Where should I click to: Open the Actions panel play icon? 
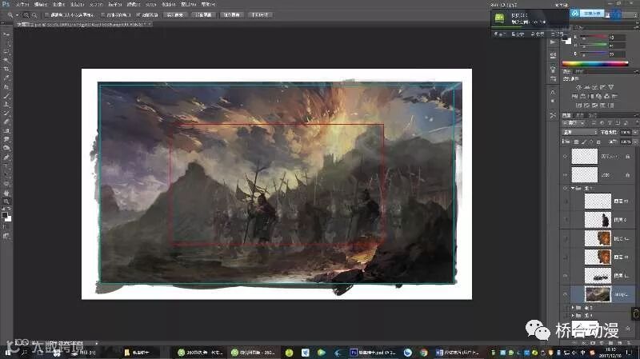(x=553, y=42)
